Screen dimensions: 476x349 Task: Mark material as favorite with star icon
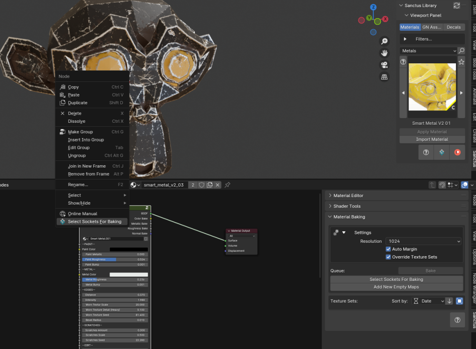(461, 62)
